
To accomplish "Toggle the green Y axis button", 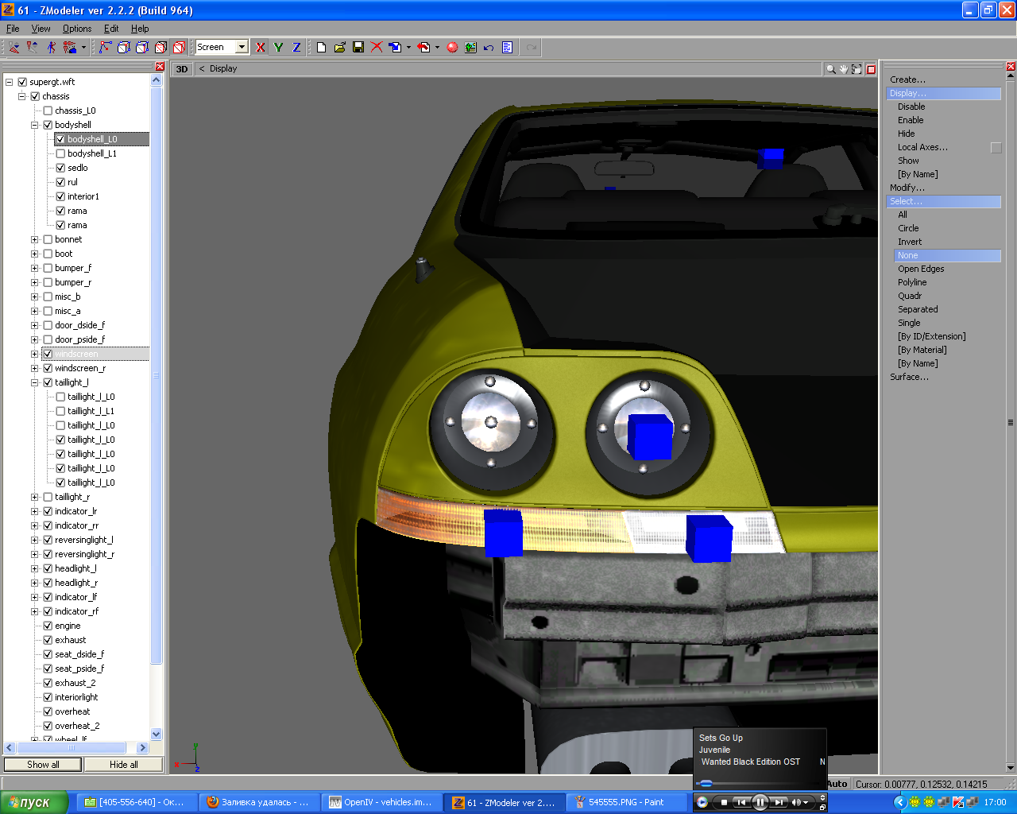I will pos(278,48).
